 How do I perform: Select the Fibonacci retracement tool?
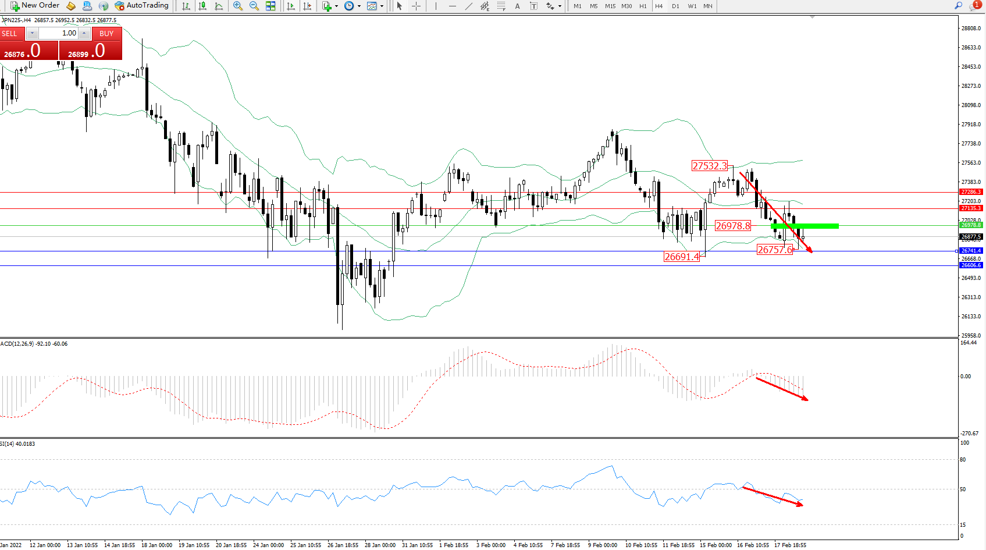[501, 6]
